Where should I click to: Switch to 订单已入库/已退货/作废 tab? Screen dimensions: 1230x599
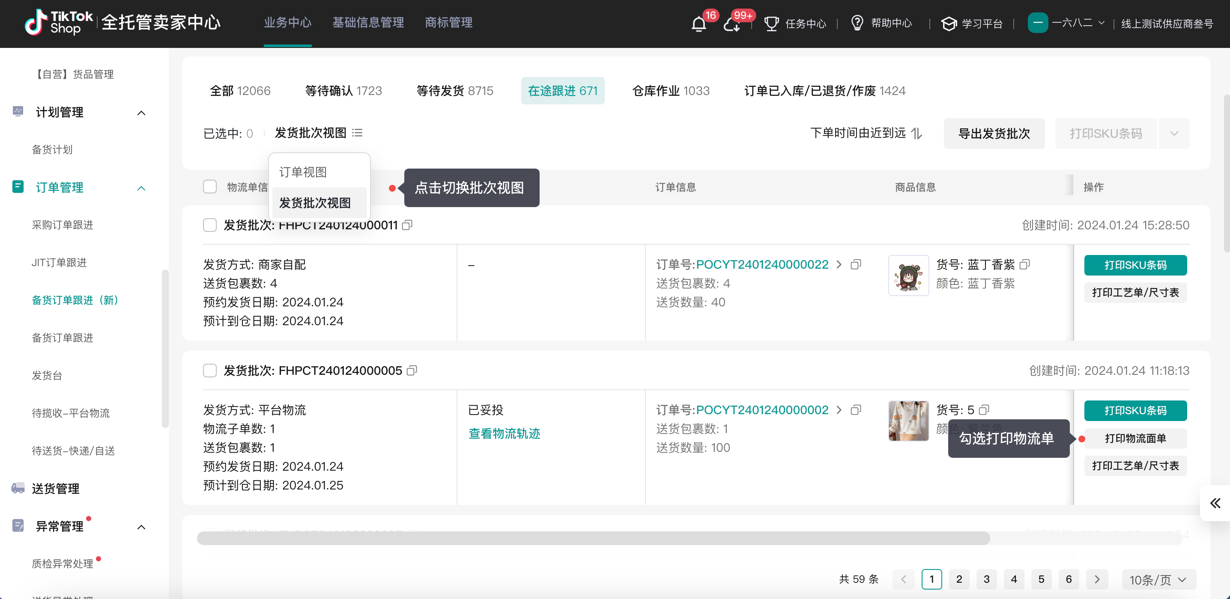point(824,91)
